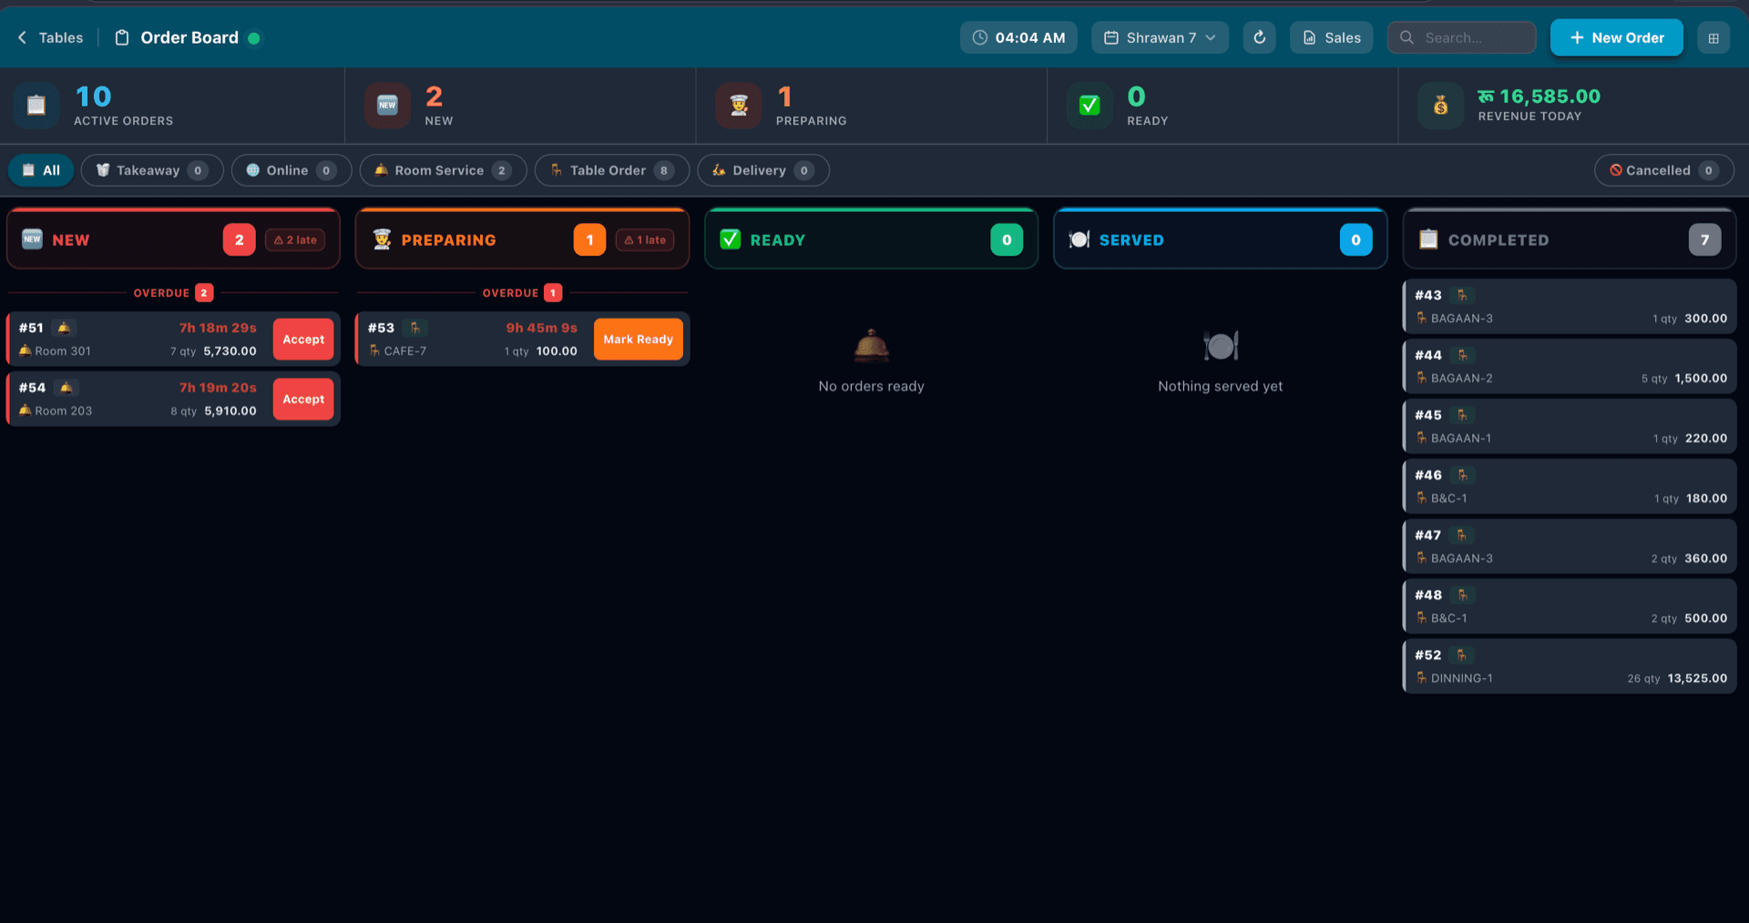Select the All orders filter
Image resolution: width=1749 pixels, height=923 pixels.
(41, 170)
